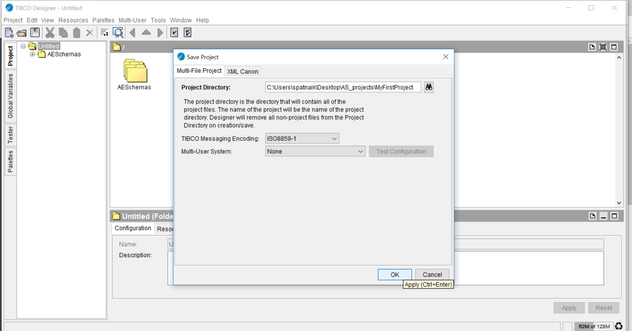Open the Multi-User menu
The image size is (632, 331).
point(132,20)
